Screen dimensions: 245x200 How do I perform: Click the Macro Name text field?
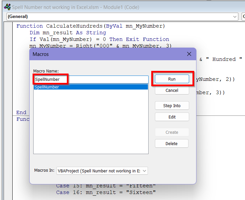click(x=106, y=79)
